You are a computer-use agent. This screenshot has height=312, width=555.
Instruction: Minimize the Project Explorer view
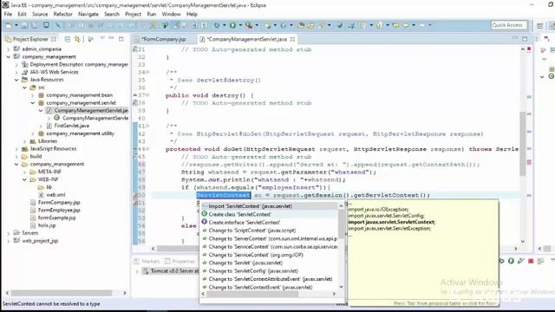[x=112, y=38]
